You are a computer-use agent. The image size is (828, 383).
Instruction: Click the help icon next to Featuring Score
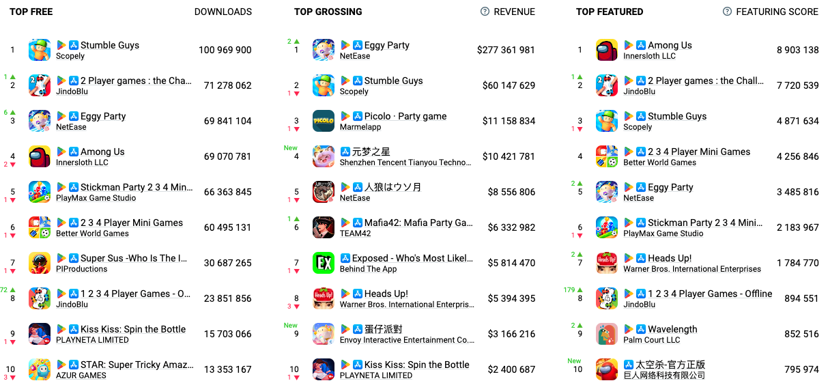727,12
